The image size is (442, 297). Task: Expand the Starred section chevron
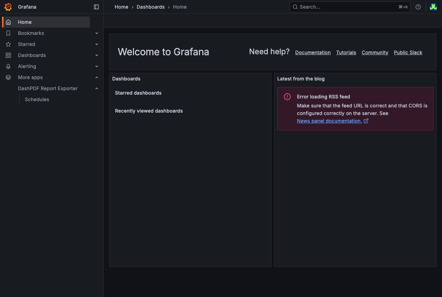pos(97,44)
